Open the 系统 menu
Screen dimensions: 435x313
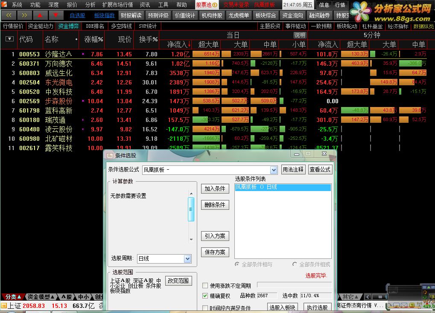tap(17, 5)
